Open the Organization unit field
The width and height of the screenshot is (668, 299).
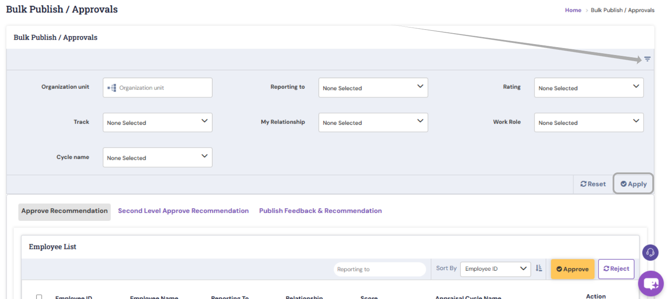click(158, 88)
